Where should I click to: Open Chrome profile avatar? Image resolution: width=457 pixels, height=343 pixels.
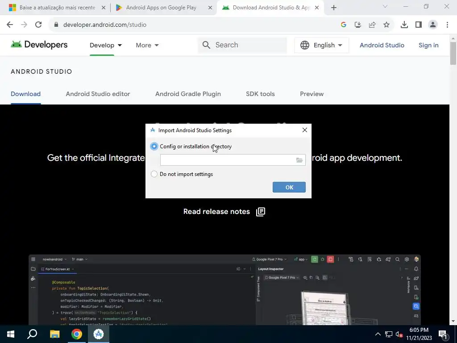click(x=433, y=25)
